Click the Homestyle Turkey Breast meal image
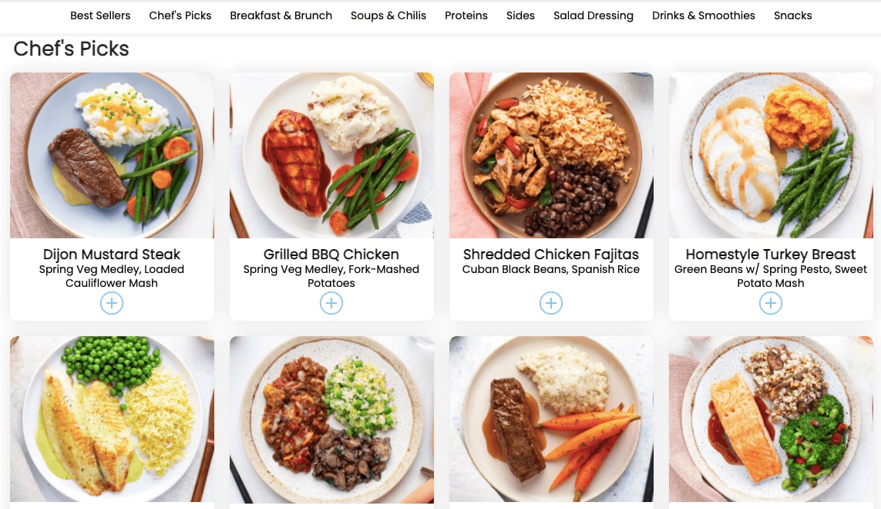881x509 pixels. coord(771,155)
